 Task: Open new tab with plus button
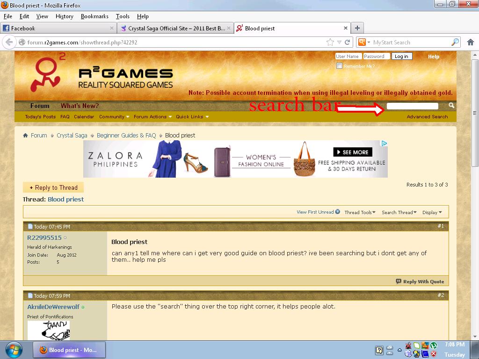point(357,28)
